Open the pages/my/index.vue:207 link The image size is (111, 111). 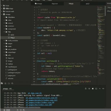(x=39, y=105)
